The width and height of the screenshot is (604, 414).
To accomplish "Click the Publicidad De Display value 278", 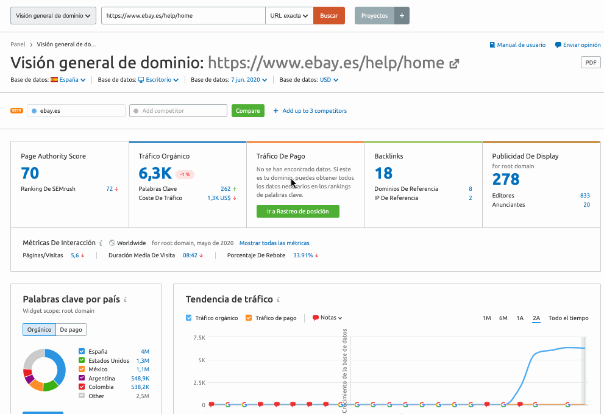I will [x=506, y=179].
